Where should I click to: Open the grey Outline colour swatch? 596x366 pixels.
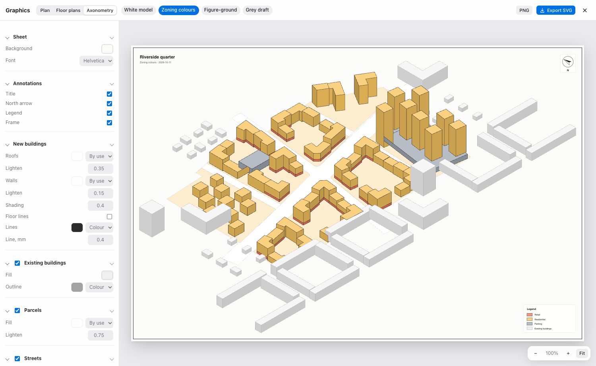pos(77,287)
